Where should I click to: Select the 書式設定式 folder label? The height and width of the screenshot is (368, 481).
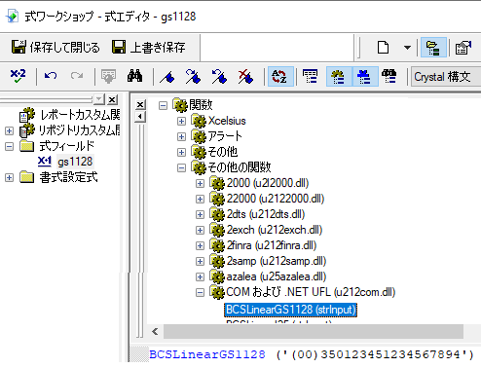68,177
